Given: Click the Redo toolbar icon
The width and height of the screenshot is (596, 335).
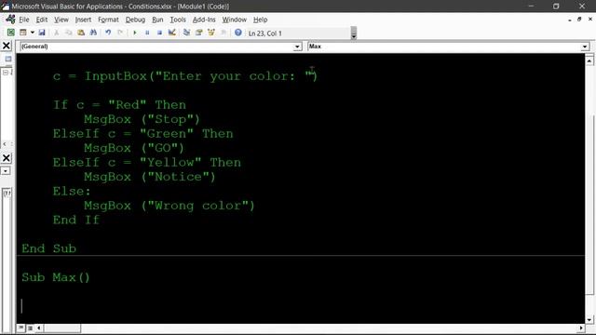Looking at the screenshot, I should 120,33.
